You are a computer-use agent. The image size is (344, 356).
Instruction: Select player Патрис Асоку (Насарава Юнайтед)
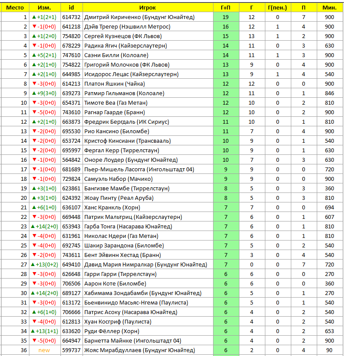[131, 313]
